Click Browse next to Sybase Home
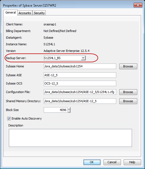This screenshot has height=169, width=145. [x=128, y=66]
